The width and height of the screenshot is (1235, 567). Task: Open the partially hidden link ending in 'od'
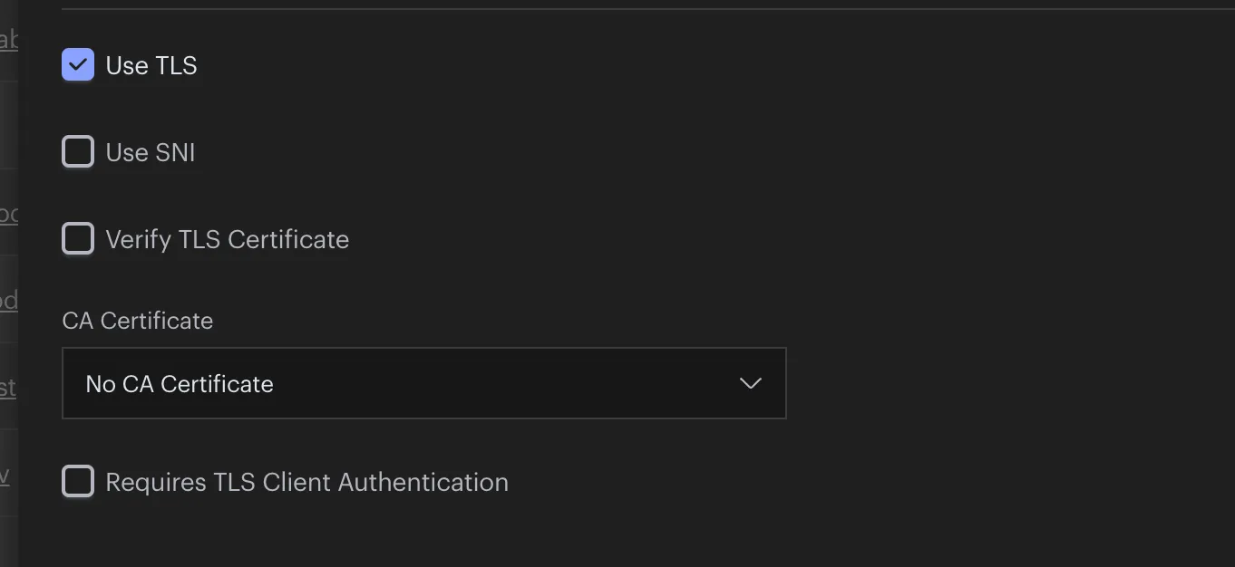coord(8,301)
